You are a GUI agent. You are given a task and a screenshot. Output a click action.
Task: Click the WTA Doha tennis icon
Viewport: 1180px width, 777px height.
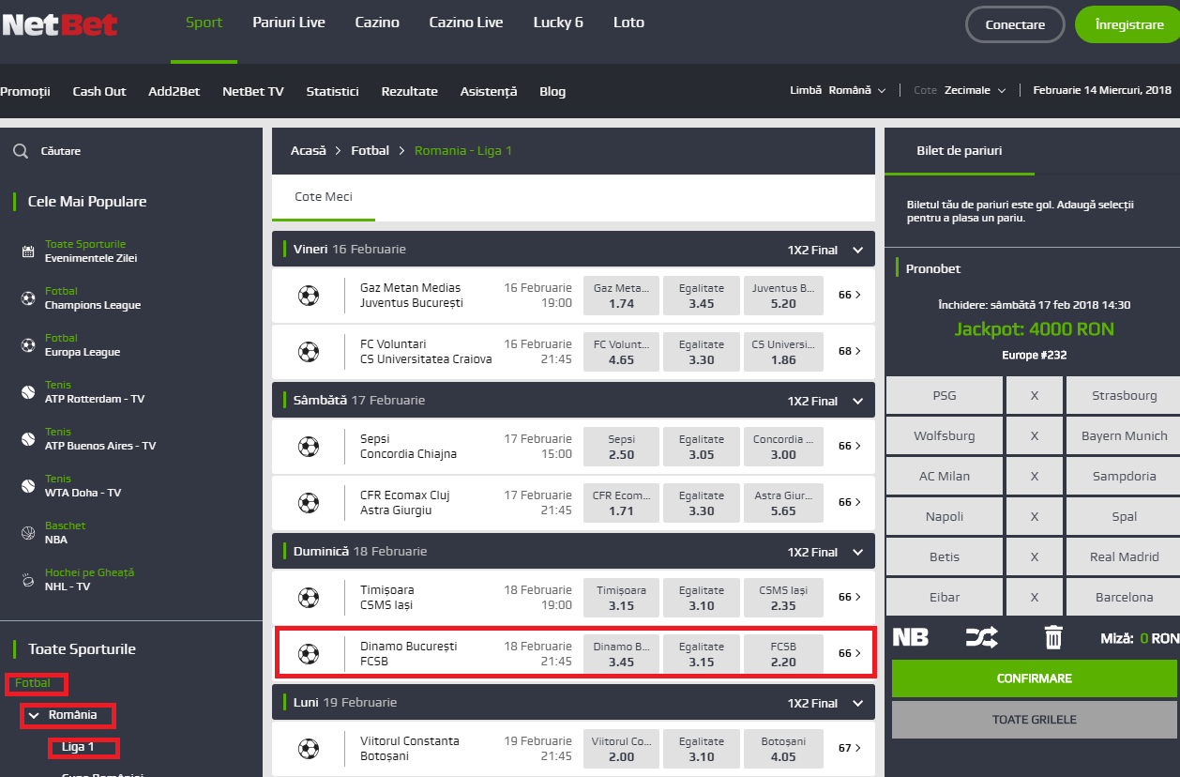pyautogui.click(x=27, y=486)
